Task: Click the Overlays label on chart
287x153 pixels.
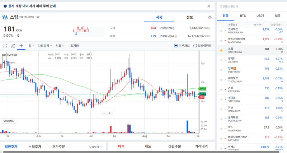Action: [x=10, y=62]
